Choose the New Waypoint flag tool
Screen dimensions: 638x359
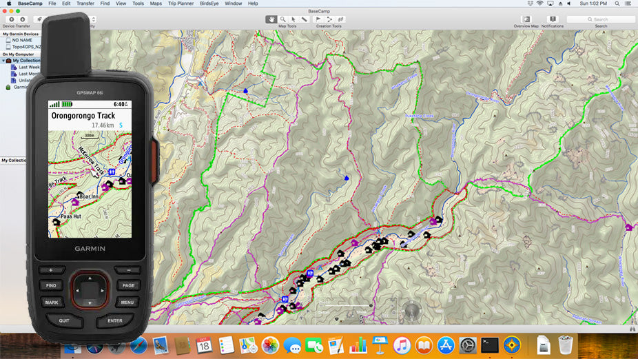(318, 19)
